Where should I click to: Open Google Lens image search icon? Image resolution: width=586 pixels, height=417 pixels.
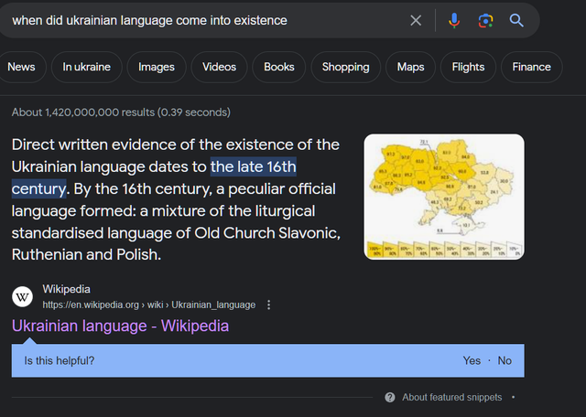coord(485,20)
